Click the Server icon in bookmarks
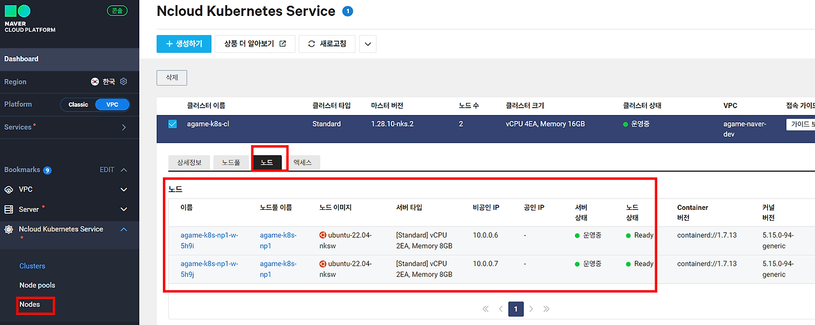Viewport: 815px width, 325px height. click(x=9, y=209)
